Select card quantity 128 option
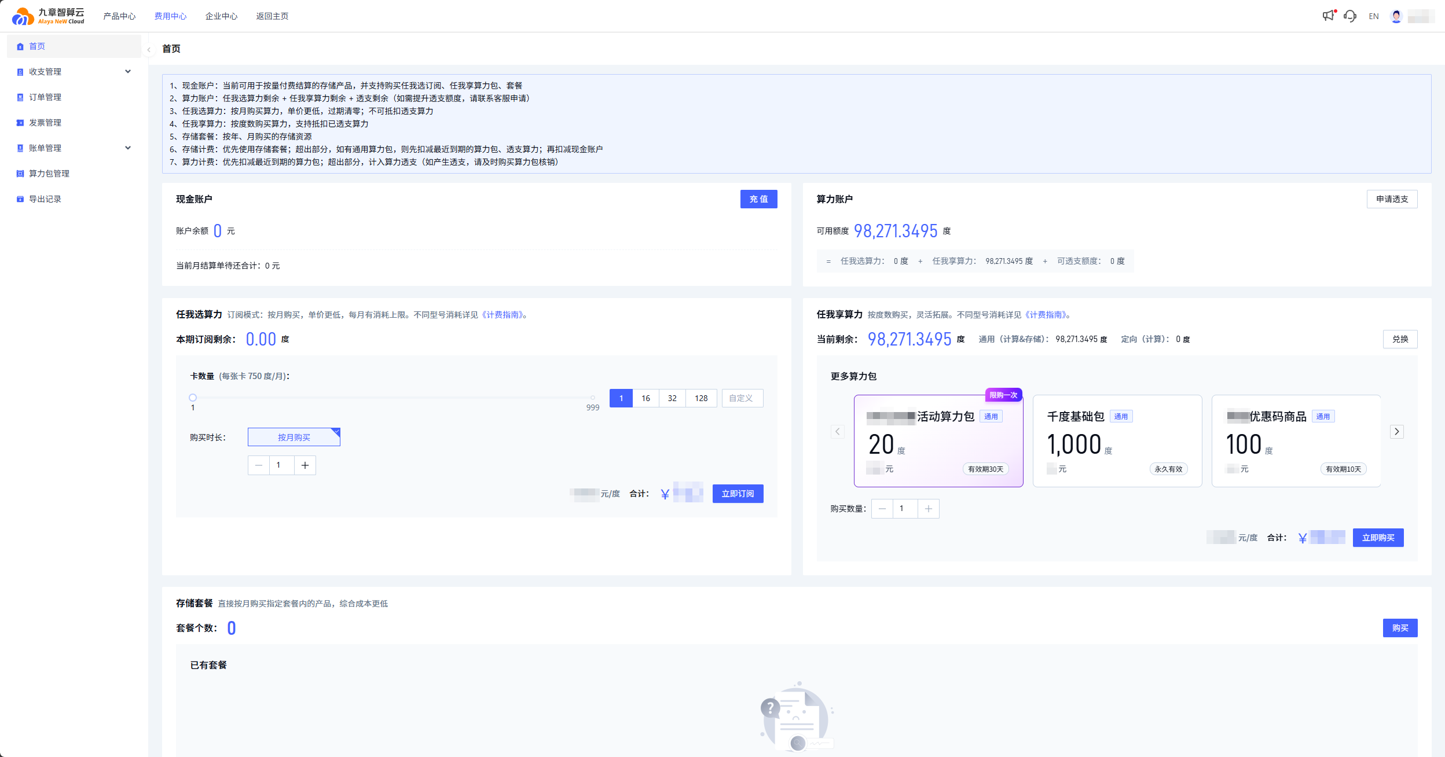The image size is (1445, 757). [x=701, y=398]
